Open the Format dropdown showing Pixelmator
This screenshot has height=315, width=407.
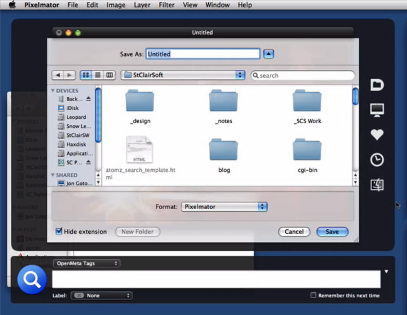pyautogui.click(x=224, y=207)
